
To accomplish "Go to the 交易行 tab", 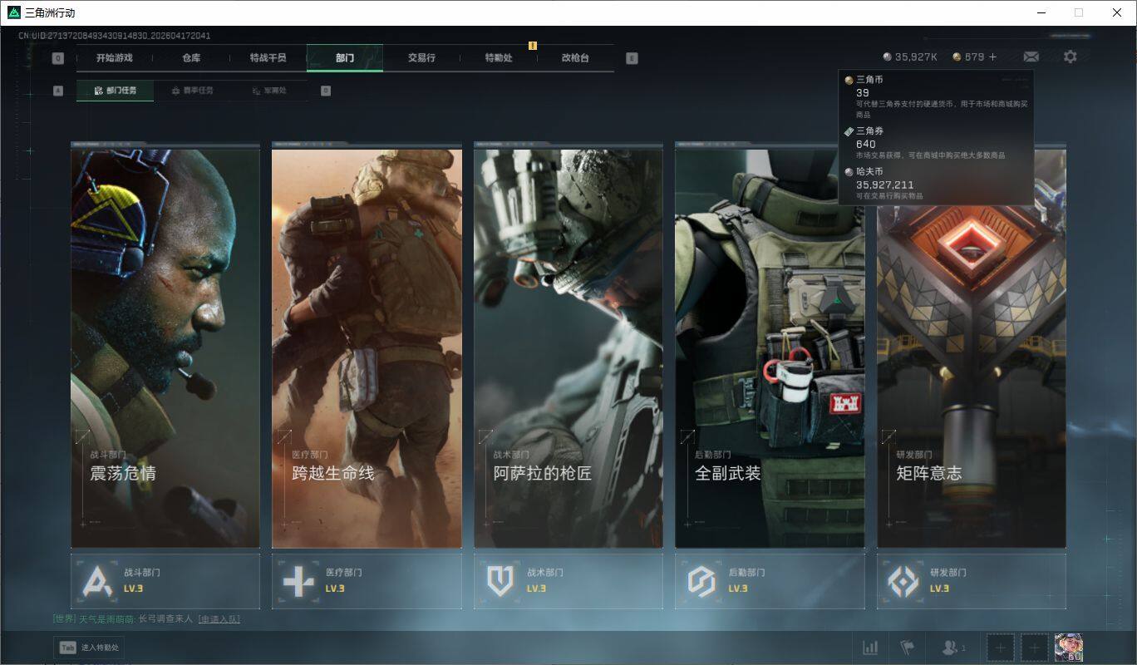I will click(421, 58).
